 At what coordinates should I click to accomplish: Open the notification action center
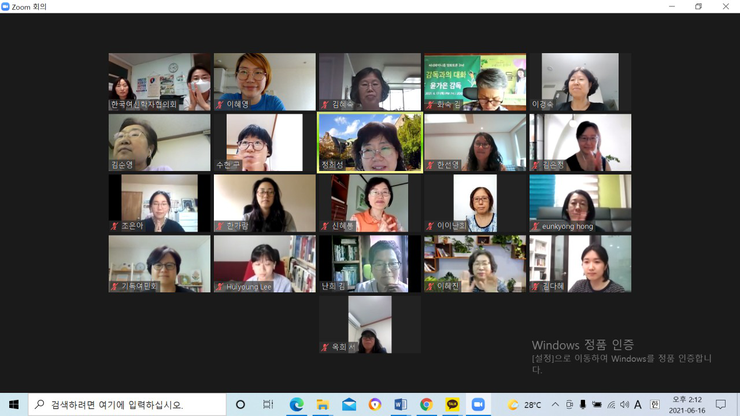tap(721, 404)
